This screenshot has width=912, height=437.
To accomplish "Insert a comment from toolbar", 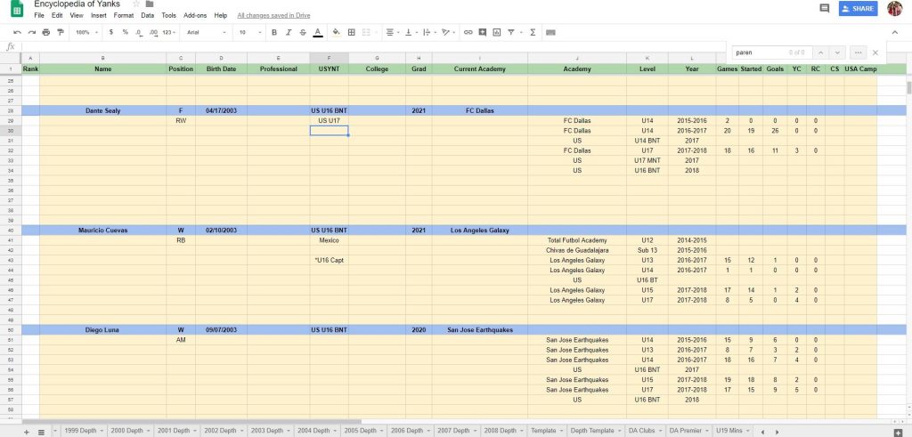I will pyautogui.click(x=482, y=33).
